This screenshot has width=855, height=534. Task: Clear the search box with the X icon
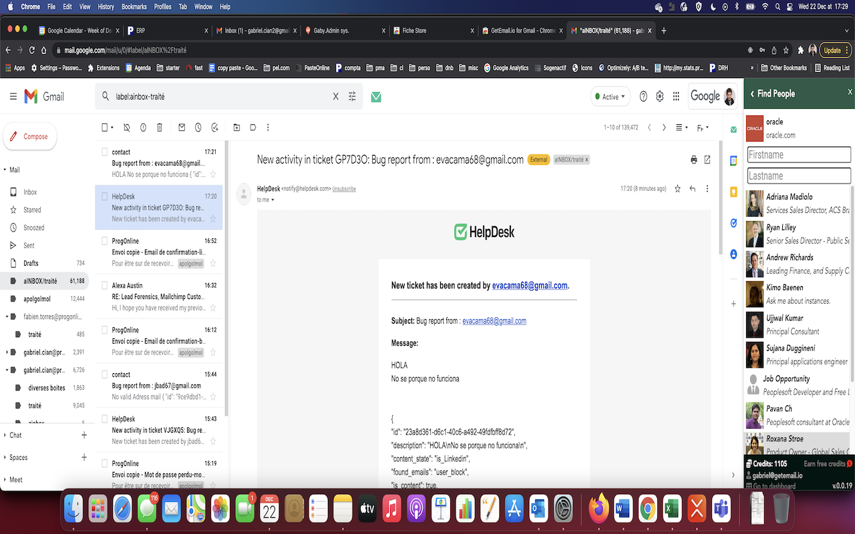tap(336, 97)
